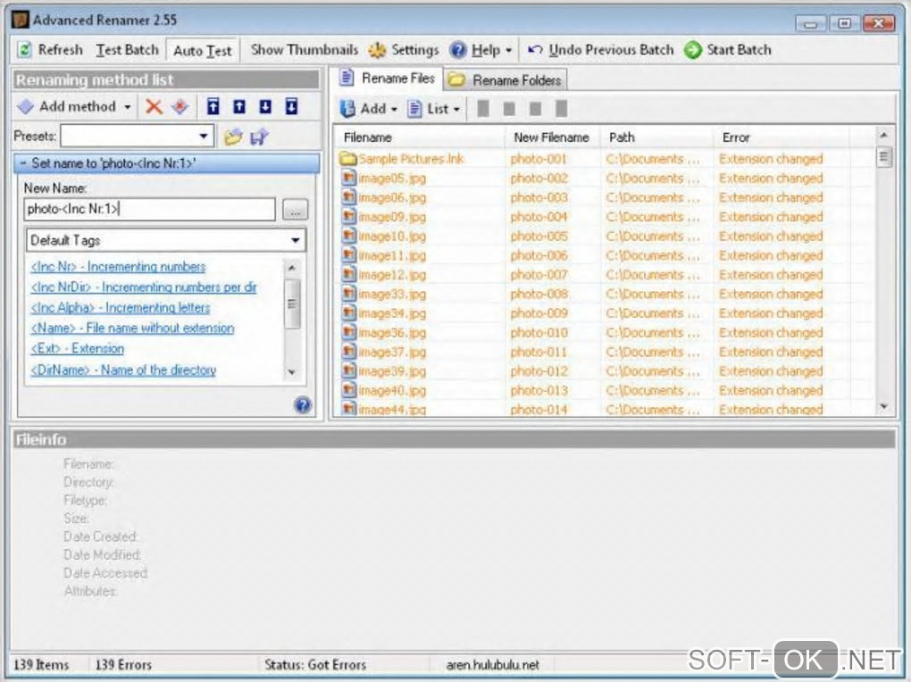Toggle Show Thumbnails option
The height and width of the screenshot is (682, 911).
pyautogui.click(x=305, y=50)
